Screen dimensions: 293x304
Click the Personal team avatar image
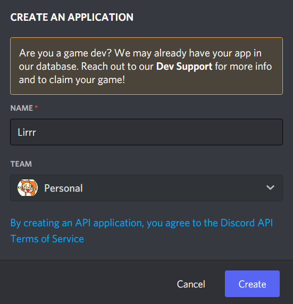tap(28, 188)
